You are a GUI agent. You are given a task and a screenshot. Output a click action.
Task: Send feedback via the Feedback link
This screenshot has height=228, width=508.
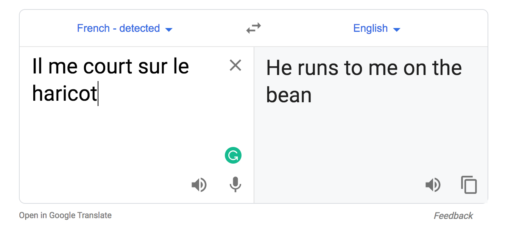453,216
